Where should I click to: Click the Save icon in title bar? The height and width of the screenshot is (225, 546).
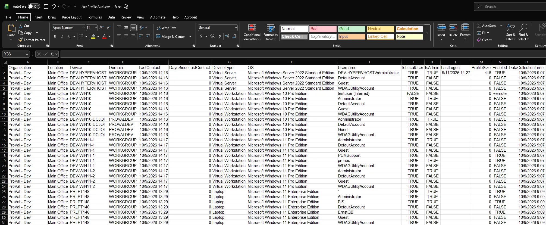(46, 7)
